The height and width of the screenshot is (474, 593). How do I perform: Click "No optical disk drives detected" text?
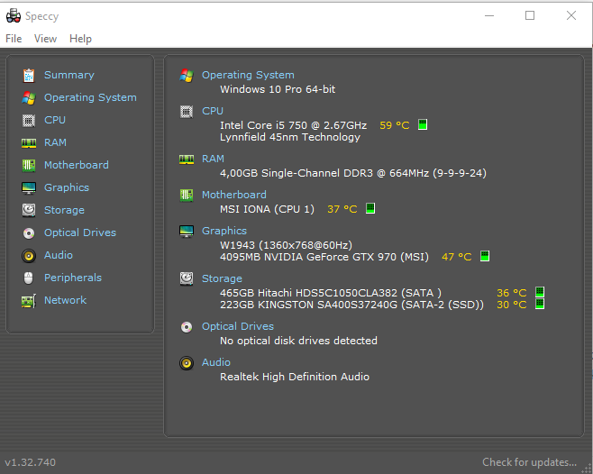(298, 341)
